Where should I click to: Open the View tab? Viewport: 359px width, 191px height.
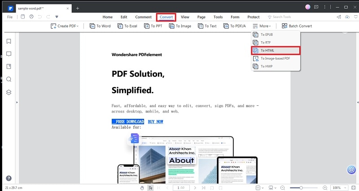(185, 17)
